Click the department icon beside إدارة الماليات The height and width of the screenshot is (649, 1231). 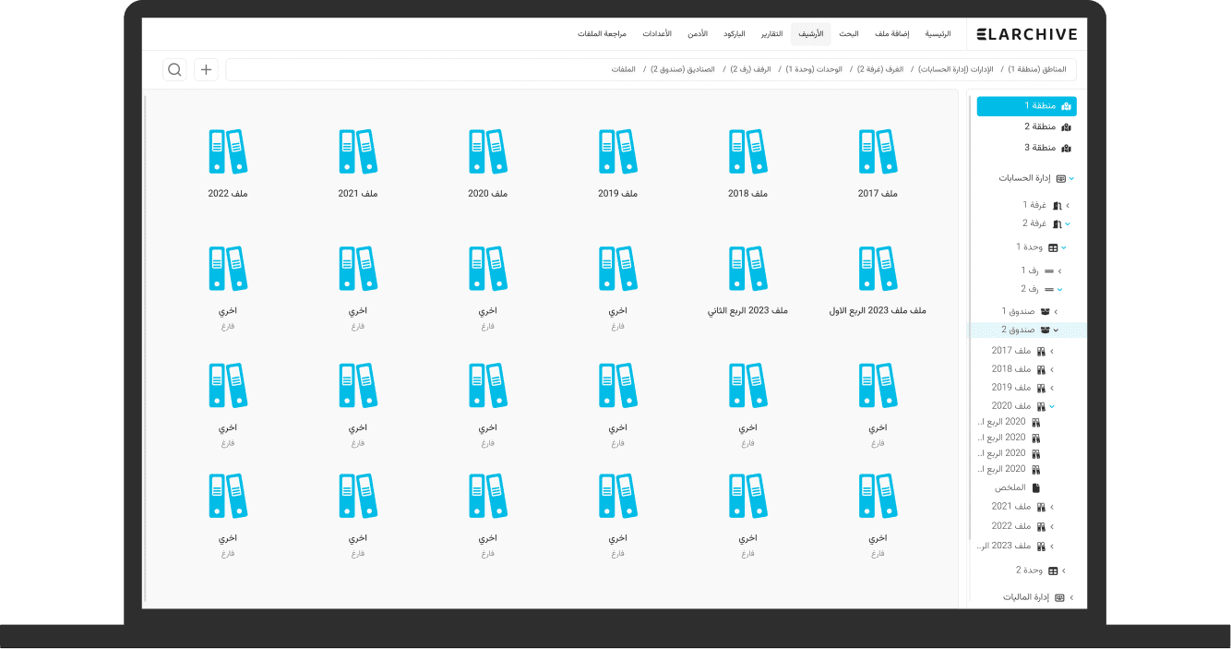tap(1060, 598)
